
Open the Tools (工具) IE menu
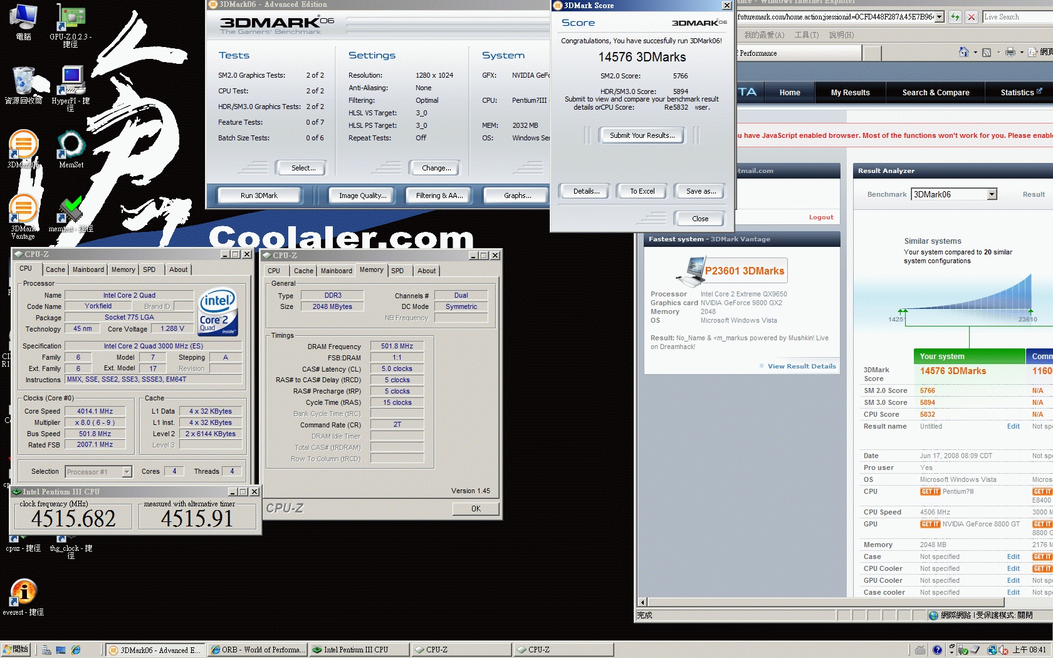pos(807,35)
